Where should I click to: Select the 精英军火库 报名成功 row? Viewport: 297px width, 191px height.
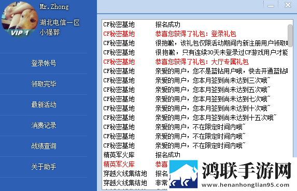click(195, 155)
